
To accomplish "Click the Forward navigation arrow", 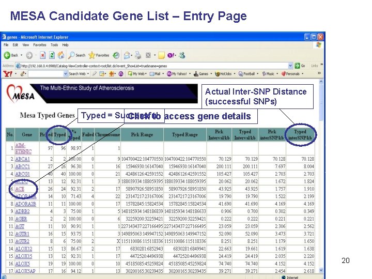I will click(x=29, y=55).
